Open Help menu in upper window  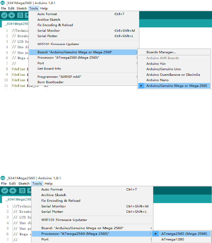coord(44,8)
